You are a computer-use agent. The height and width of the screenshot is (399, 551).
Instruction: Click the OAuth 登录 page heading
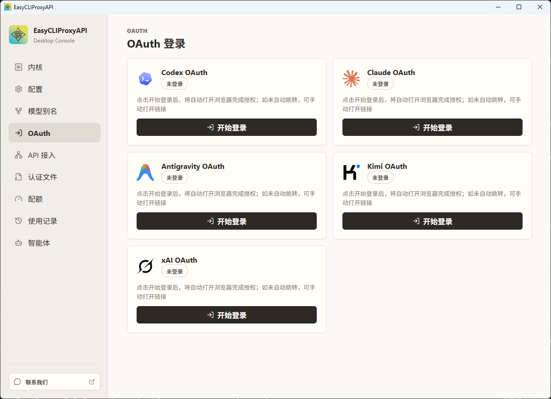[x=156, y=44]
